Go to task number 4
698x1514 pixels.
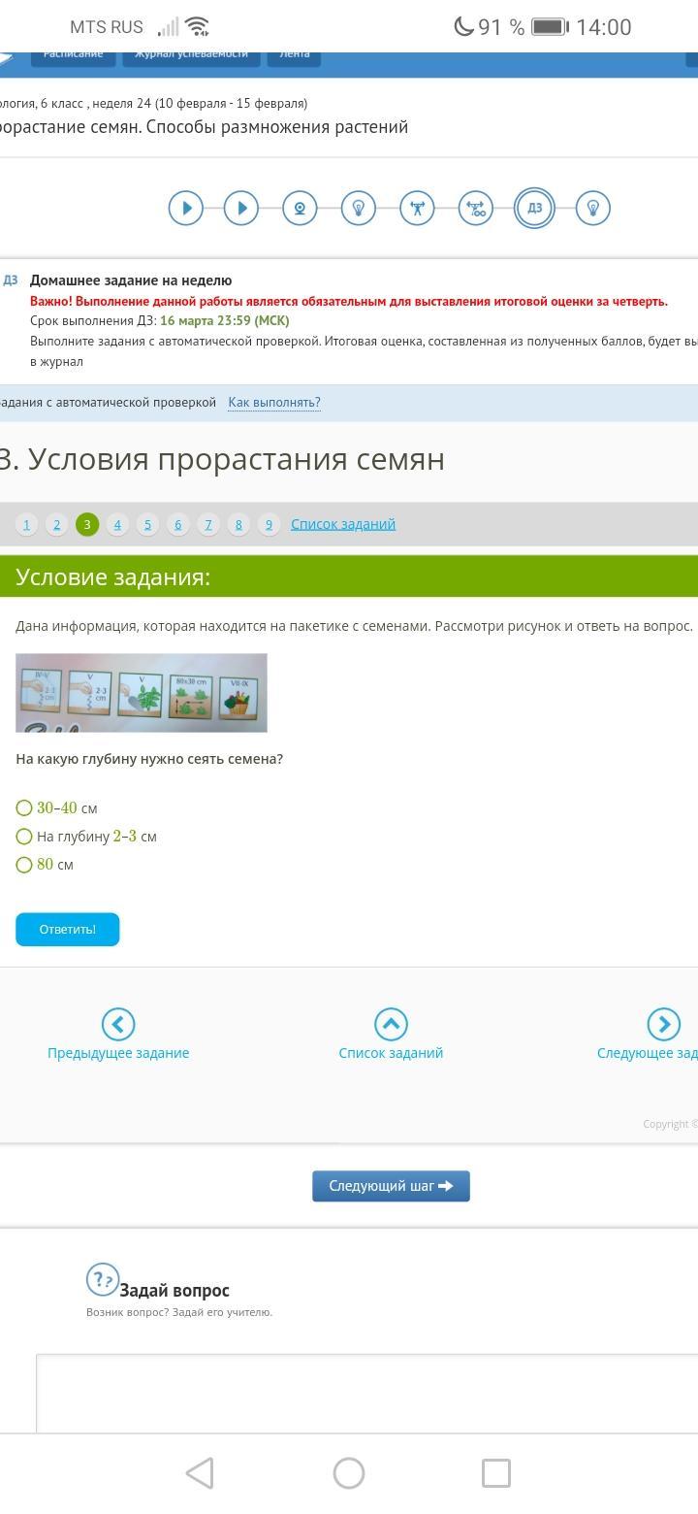[x=117, y=524]
